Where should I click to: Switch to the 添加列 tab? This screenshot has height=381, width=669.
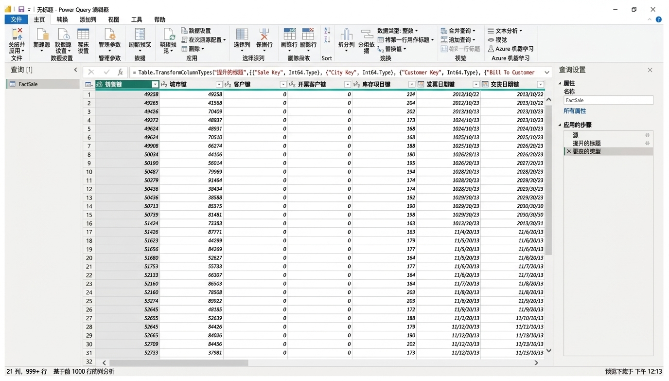click(x=88, y=19)
